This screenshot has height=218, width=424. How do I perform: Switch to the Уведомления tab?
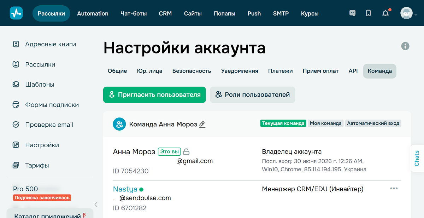(x=240, y=71)
